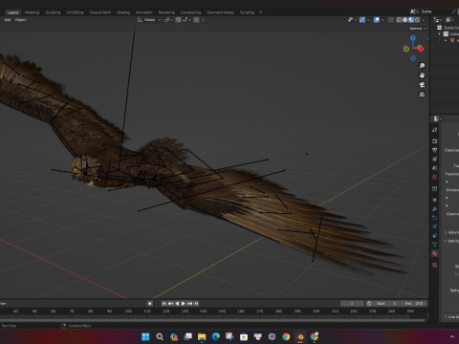The height and width of the screenshot is (344, 459).
Task: Click the zoom view magnifier icon
Action: point(422,66)
